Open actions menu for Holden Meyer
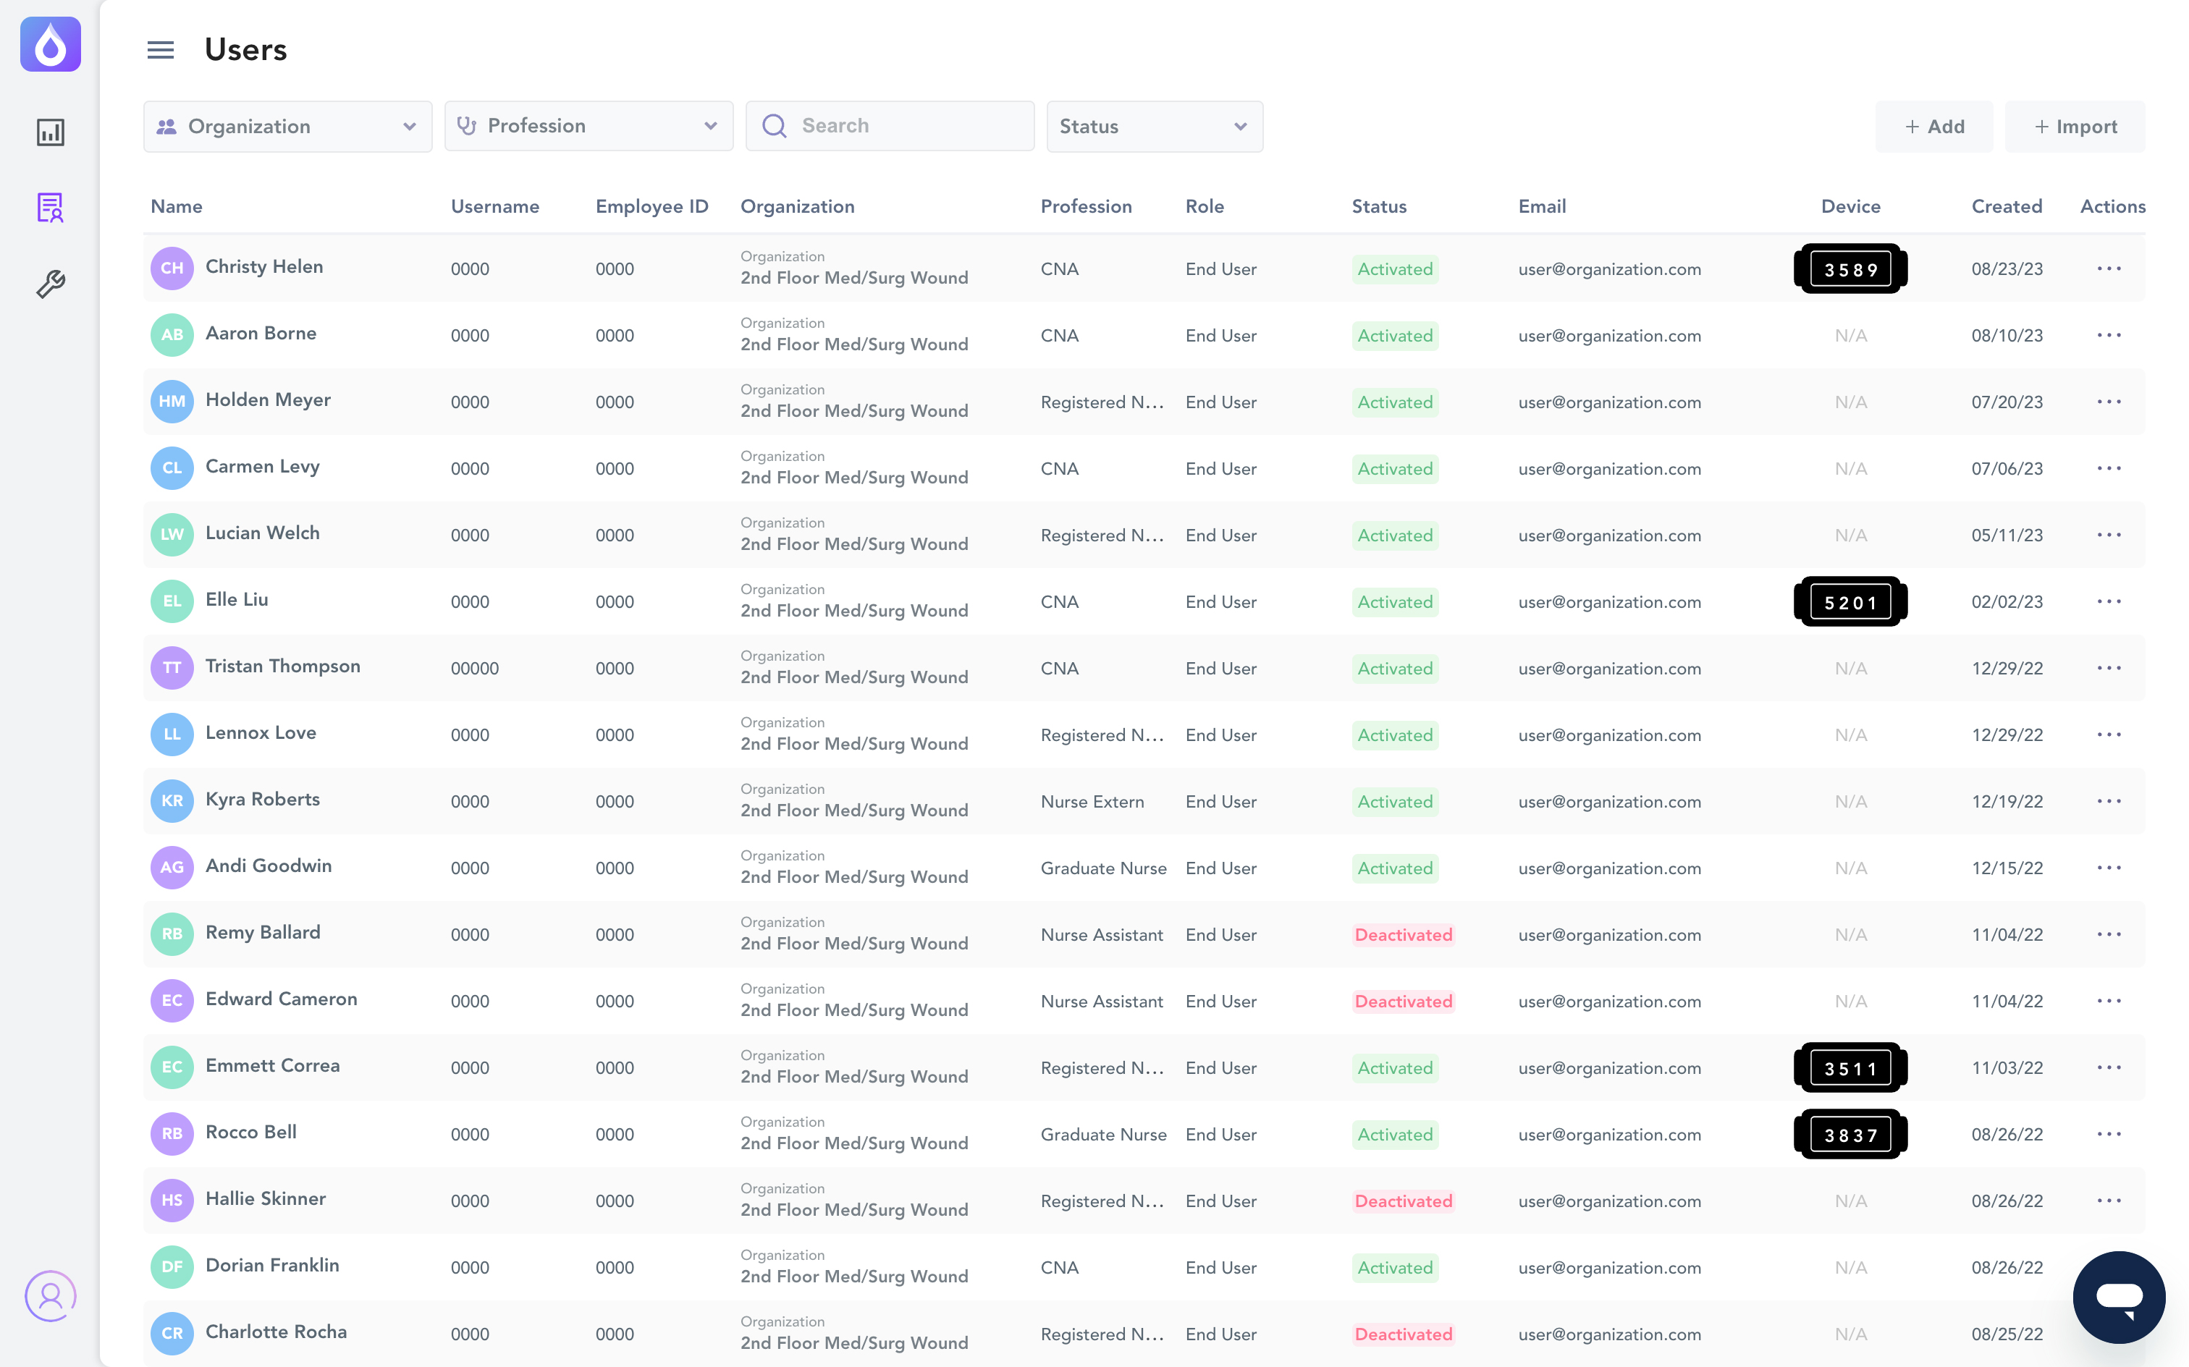Image resolution: width=2189 pixels, height=1367 pixels. tap(2109, 402)
